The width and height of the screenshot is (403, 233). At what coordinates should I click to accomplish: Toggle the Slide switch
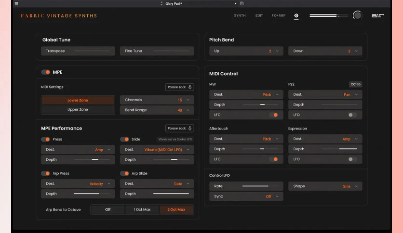pos(125,139)
